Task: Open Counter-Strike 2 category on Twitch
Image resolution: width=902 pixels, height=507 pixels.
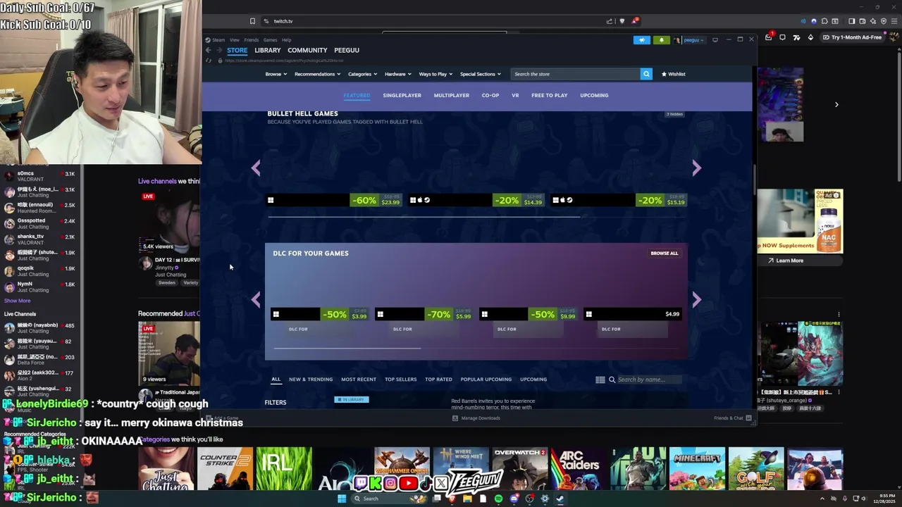Action: coord(225,468)
